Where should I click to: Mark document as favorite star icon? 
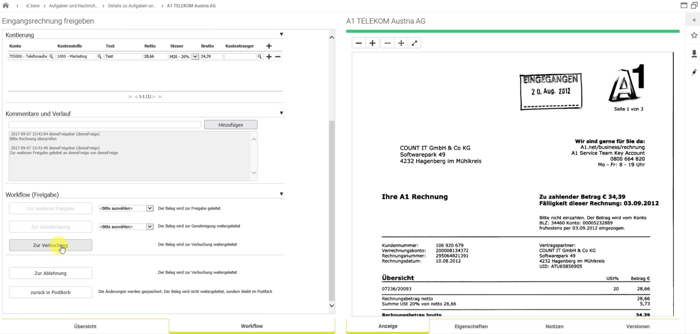click(694, 35)
